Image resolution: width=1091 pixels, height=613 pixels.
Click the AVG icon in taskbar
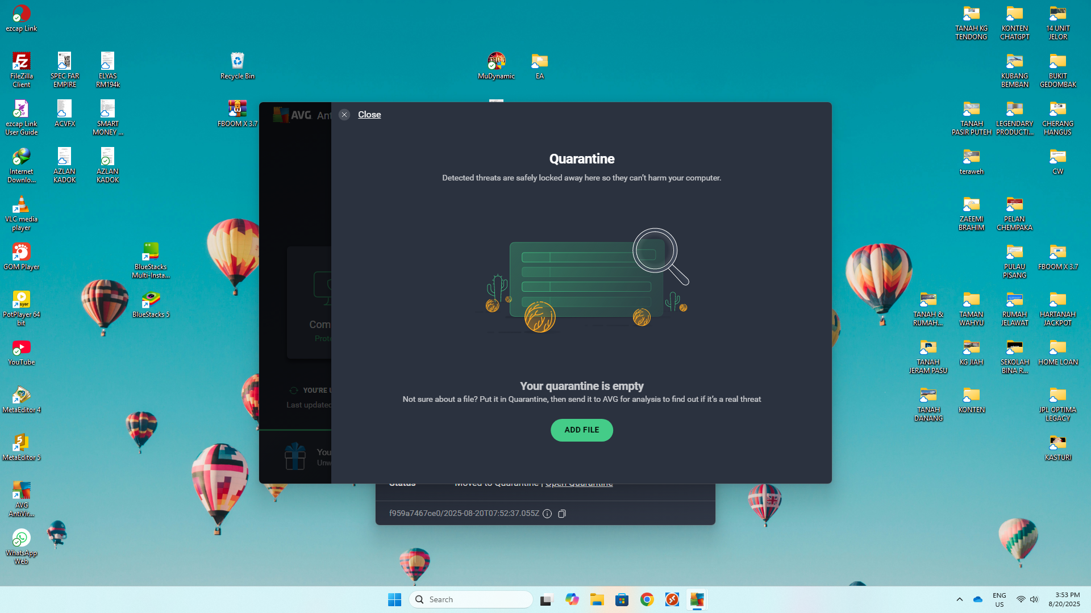click(x=697, y=599)
